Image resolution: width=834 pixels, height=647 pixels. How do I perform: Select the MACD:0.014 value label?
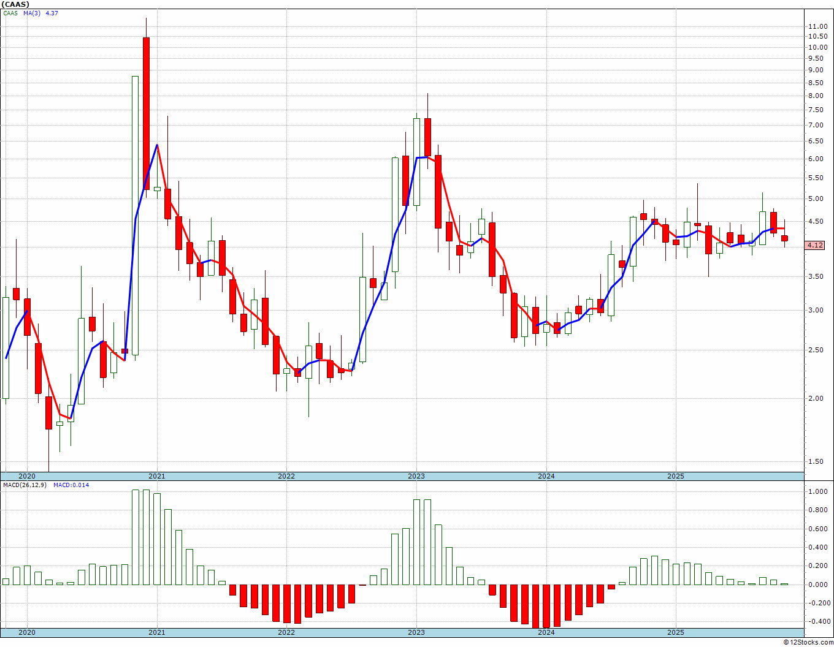71,485
